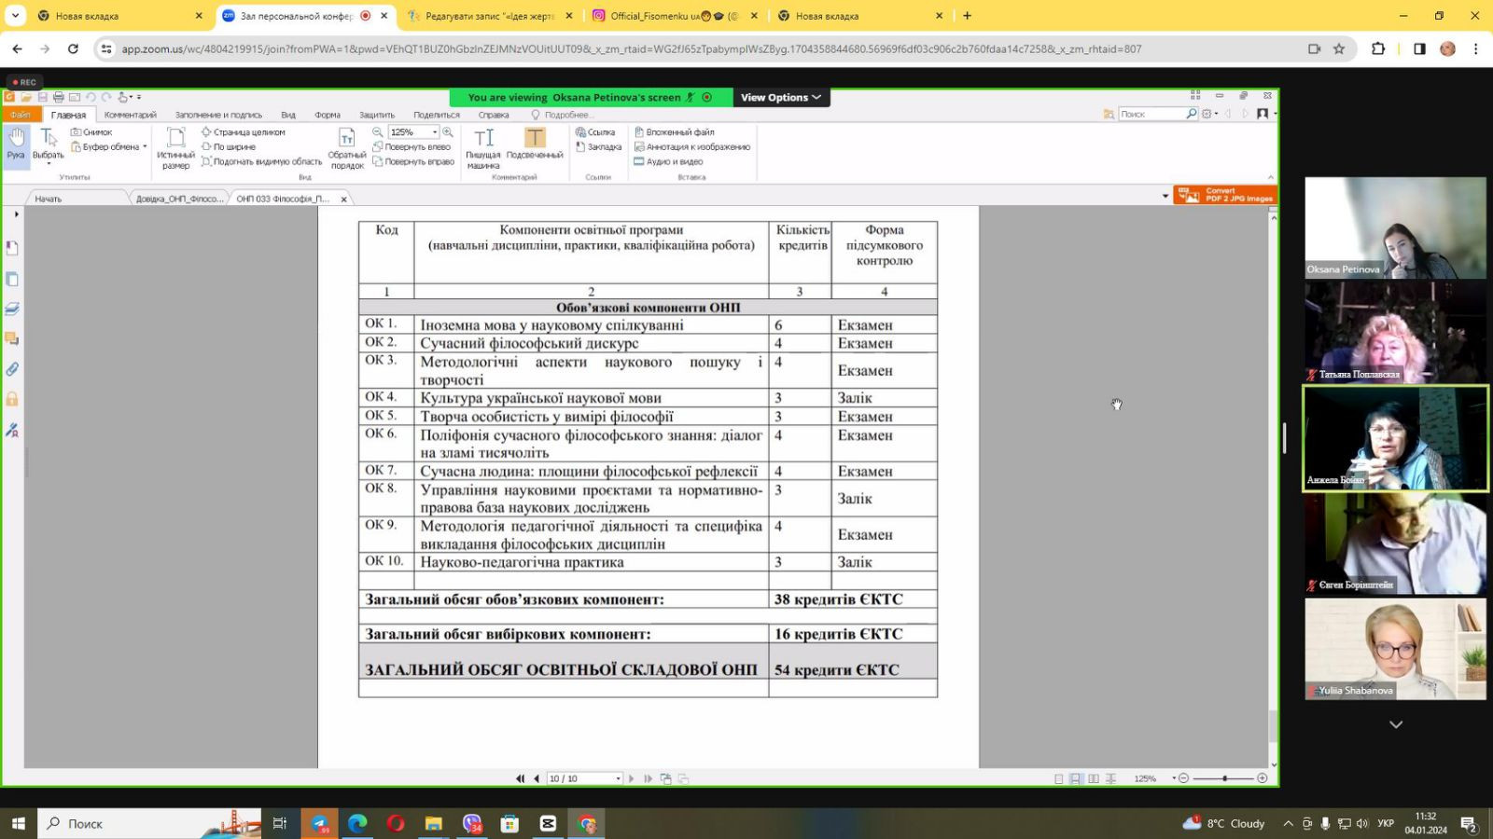The height and width of the screenshot is (839, 1493).
Task: Click Convert PDF 2 JPG Images button
Action: [x=1225, y=195]
